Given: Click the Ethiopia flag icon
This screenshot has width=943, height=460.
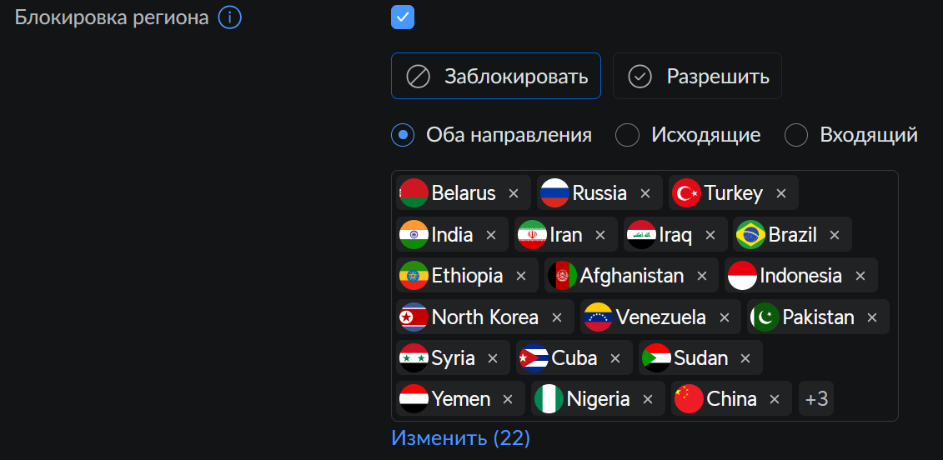Looking at the screenshot, I should point(414,275).
